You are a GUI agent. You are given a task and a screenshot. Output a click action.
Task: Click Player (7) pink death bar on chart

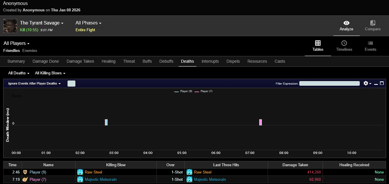coord(260,122)
